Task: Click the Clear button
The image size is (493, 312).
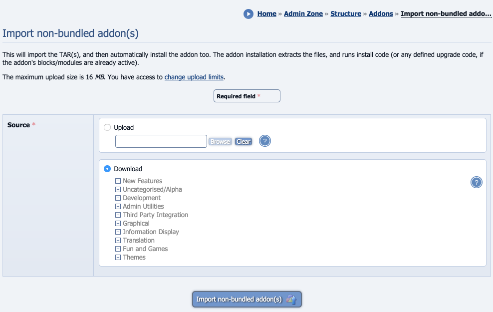Action: point(244,142)
